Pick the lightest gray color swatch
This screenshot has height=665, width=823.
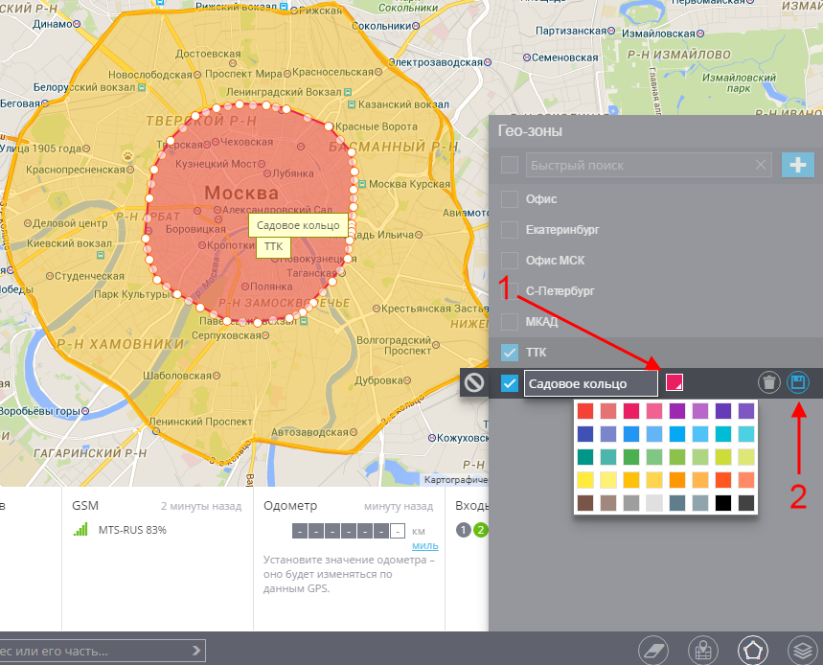point(654,503)
